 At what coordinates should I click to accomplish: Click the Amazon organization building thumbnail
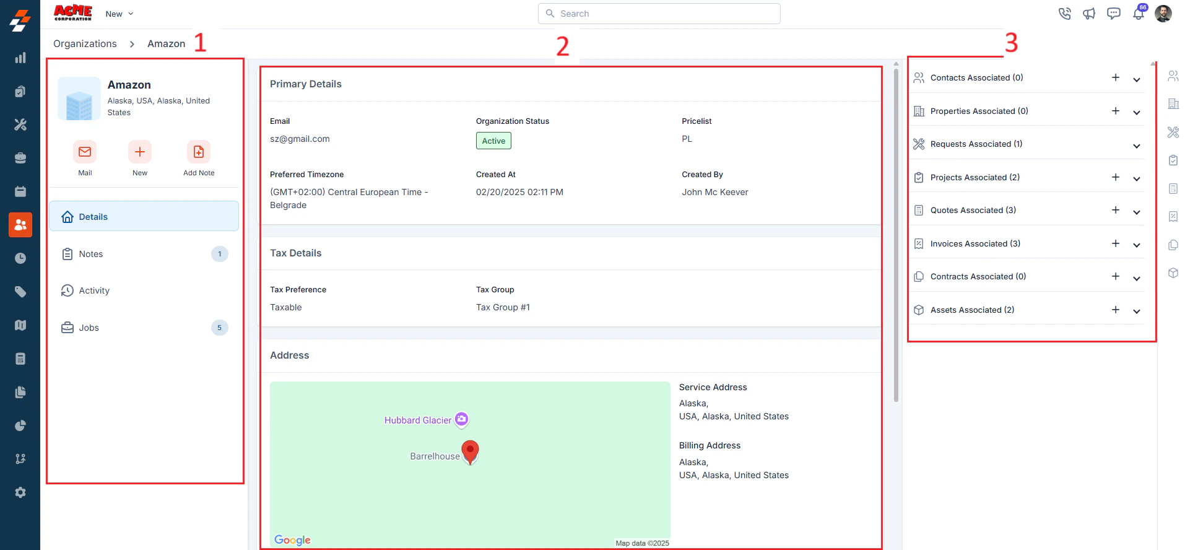pyautogui.click(x=79, y=98)
